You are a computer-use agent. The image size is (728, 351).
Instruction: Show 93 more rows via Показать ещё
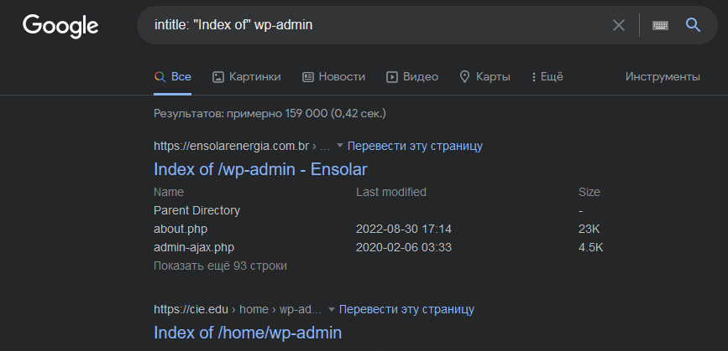coord(220,266)
